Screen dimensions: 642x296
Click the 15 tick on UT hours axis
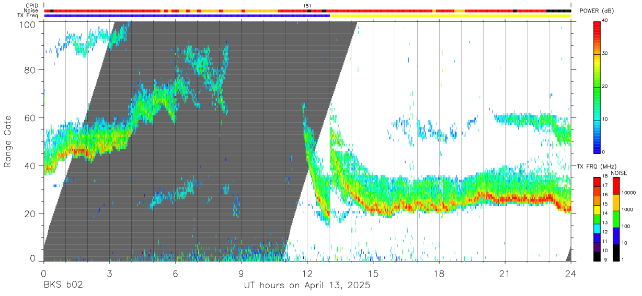click(x=373, y=274)
